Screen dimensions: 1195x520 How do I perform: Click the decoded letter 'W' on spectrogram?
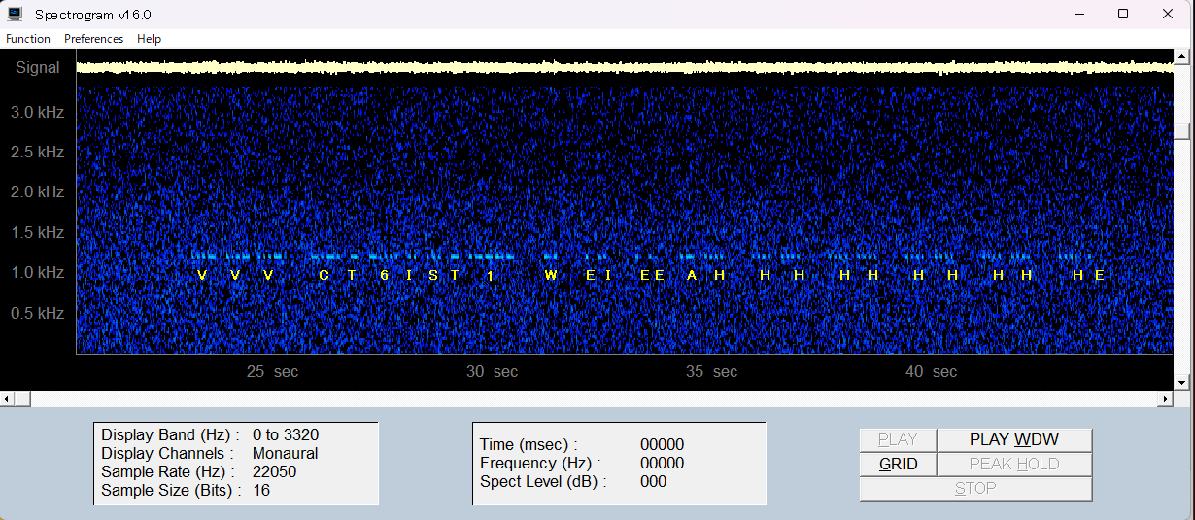coord(551,275)
